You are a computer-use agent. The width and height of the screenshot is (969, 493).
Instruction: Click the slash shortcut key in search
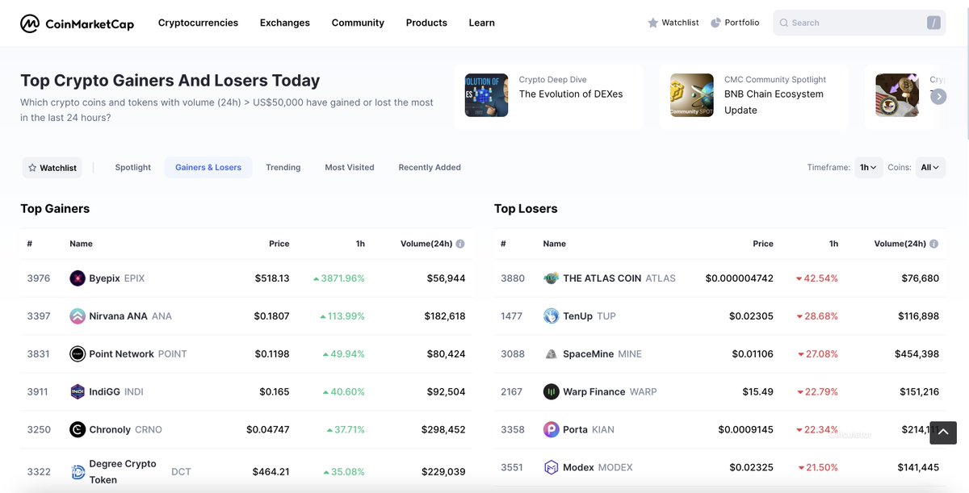click(x=933, y=23)
